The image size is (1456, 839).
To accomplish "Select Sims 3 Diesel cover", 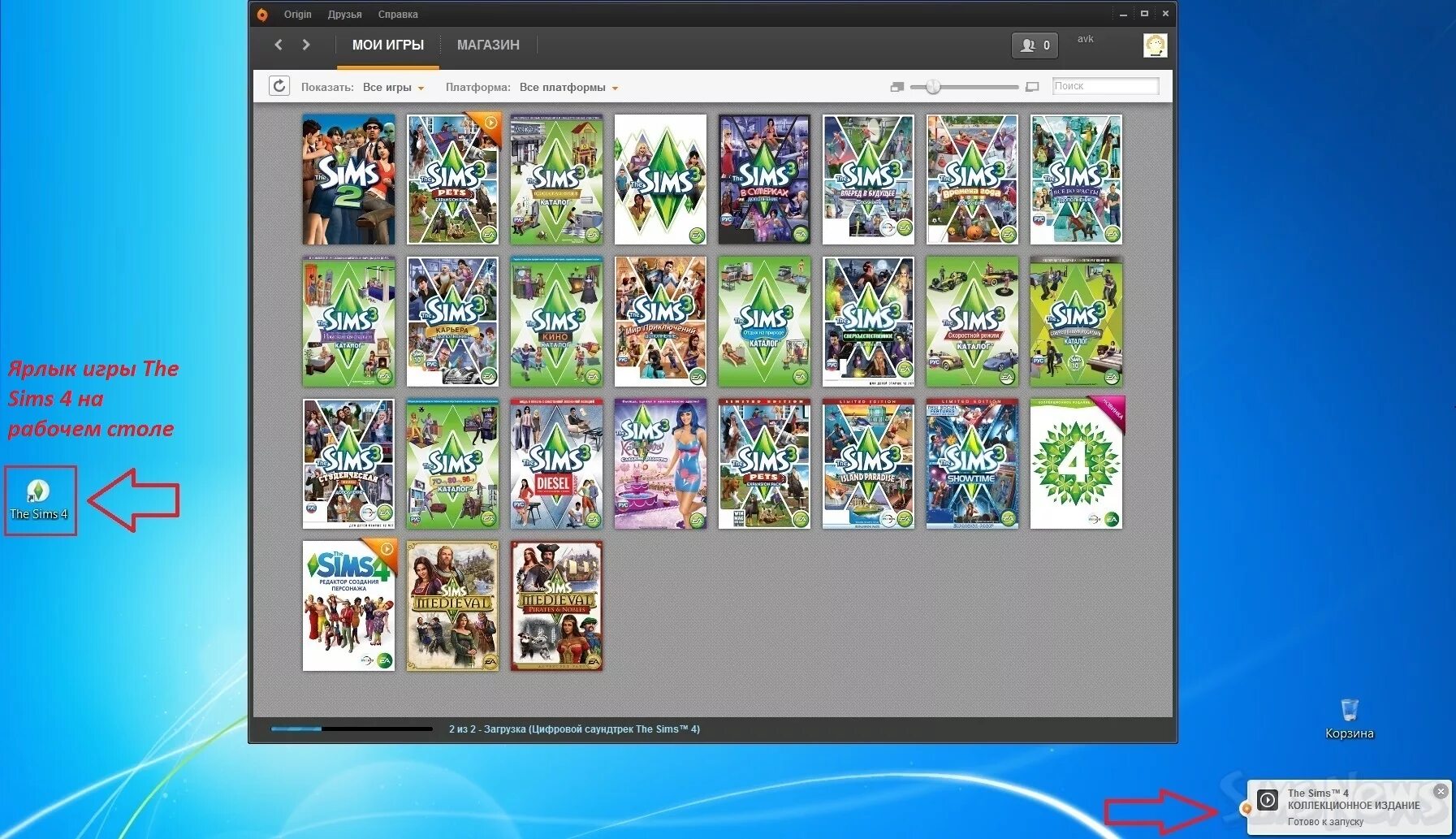I will click(556, 464).
